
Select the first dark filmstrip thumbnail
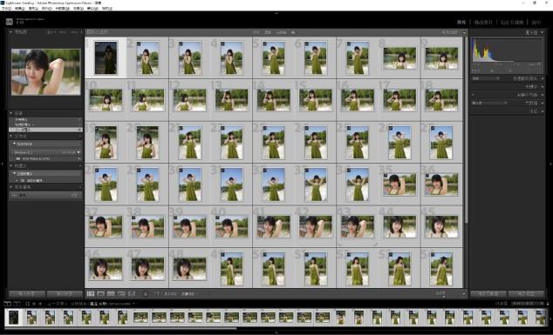click(x=14, y=317)
